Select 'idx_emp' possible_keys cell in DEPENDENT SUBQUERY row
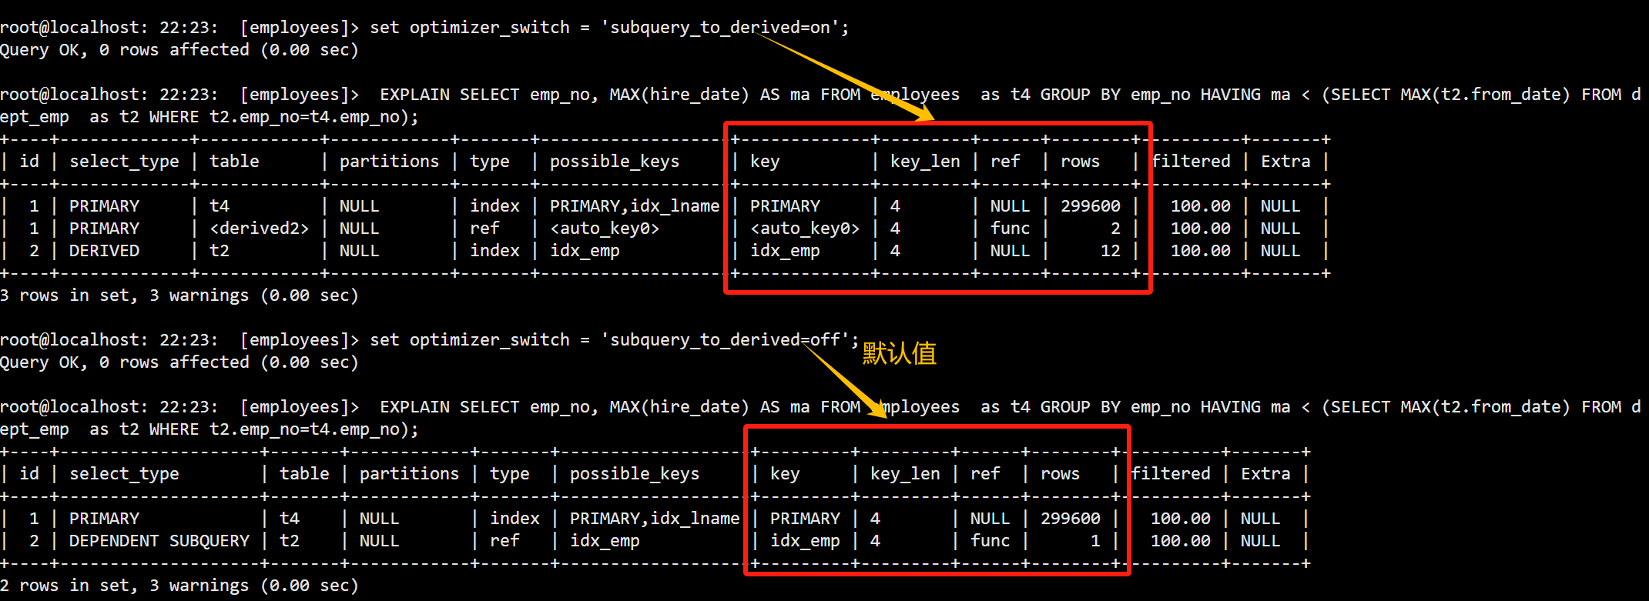Viewport: 1649px width, 601px height. tap(605, 541)
